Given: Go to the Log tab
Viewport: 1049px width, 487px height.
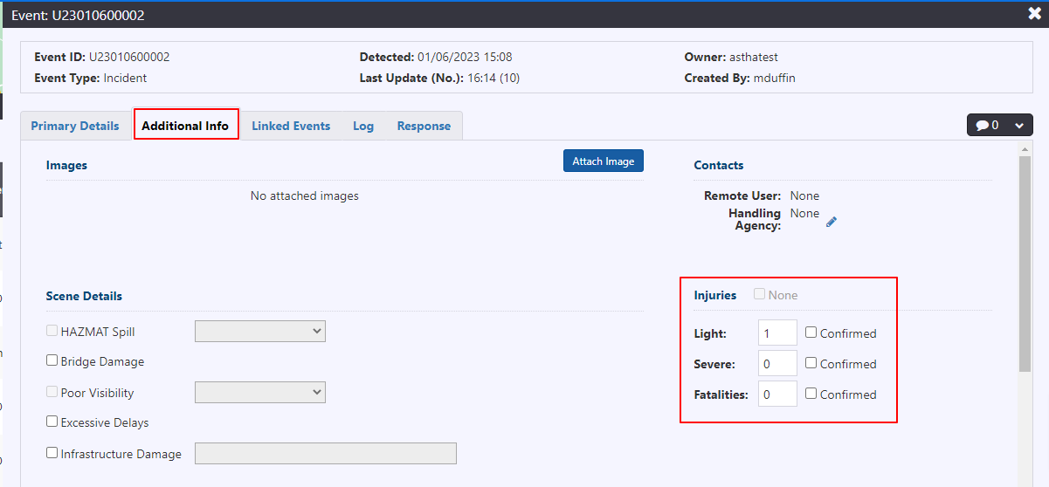Looking at the screenshot, I should [363, 126].
